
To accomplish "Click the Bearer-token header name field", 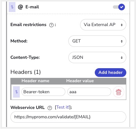I will 43,92.
